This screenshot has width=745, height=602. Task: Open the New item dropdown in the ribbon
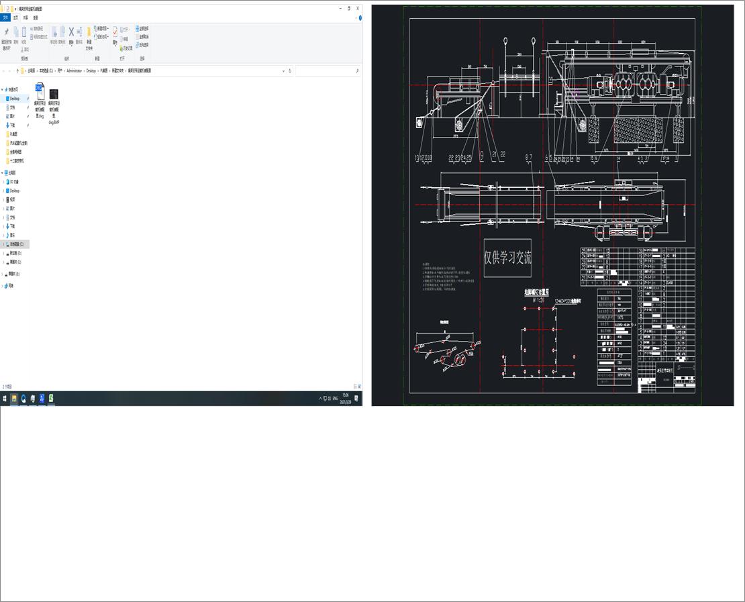point(101,28)
